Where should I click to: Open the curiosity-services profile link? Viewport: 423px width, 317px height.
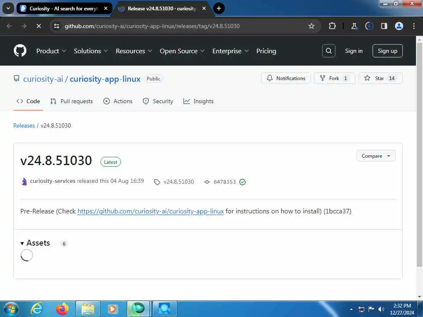[52, 181]
